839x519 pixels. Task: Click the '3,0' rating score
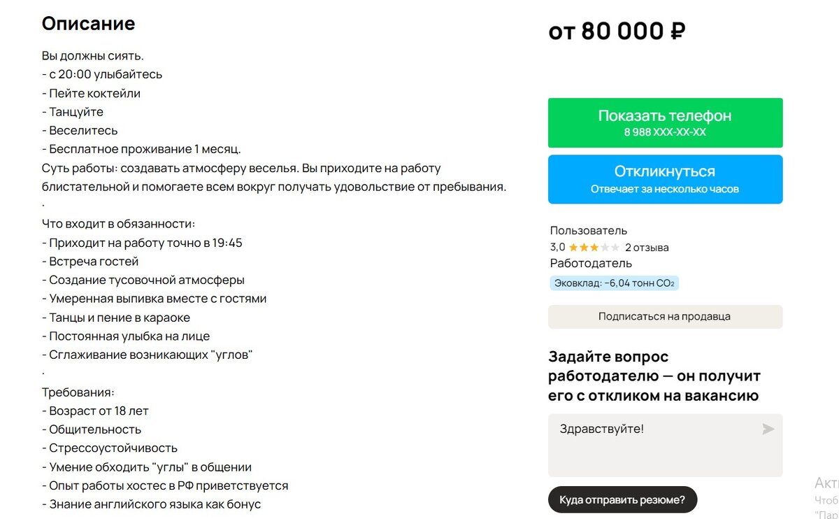557,247
